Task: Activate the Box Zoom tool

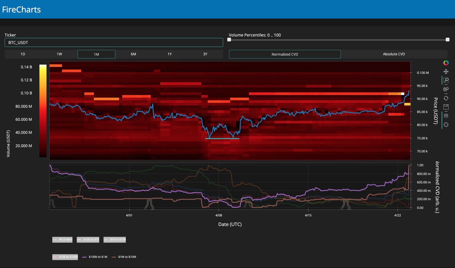Action: click(446, 80)
